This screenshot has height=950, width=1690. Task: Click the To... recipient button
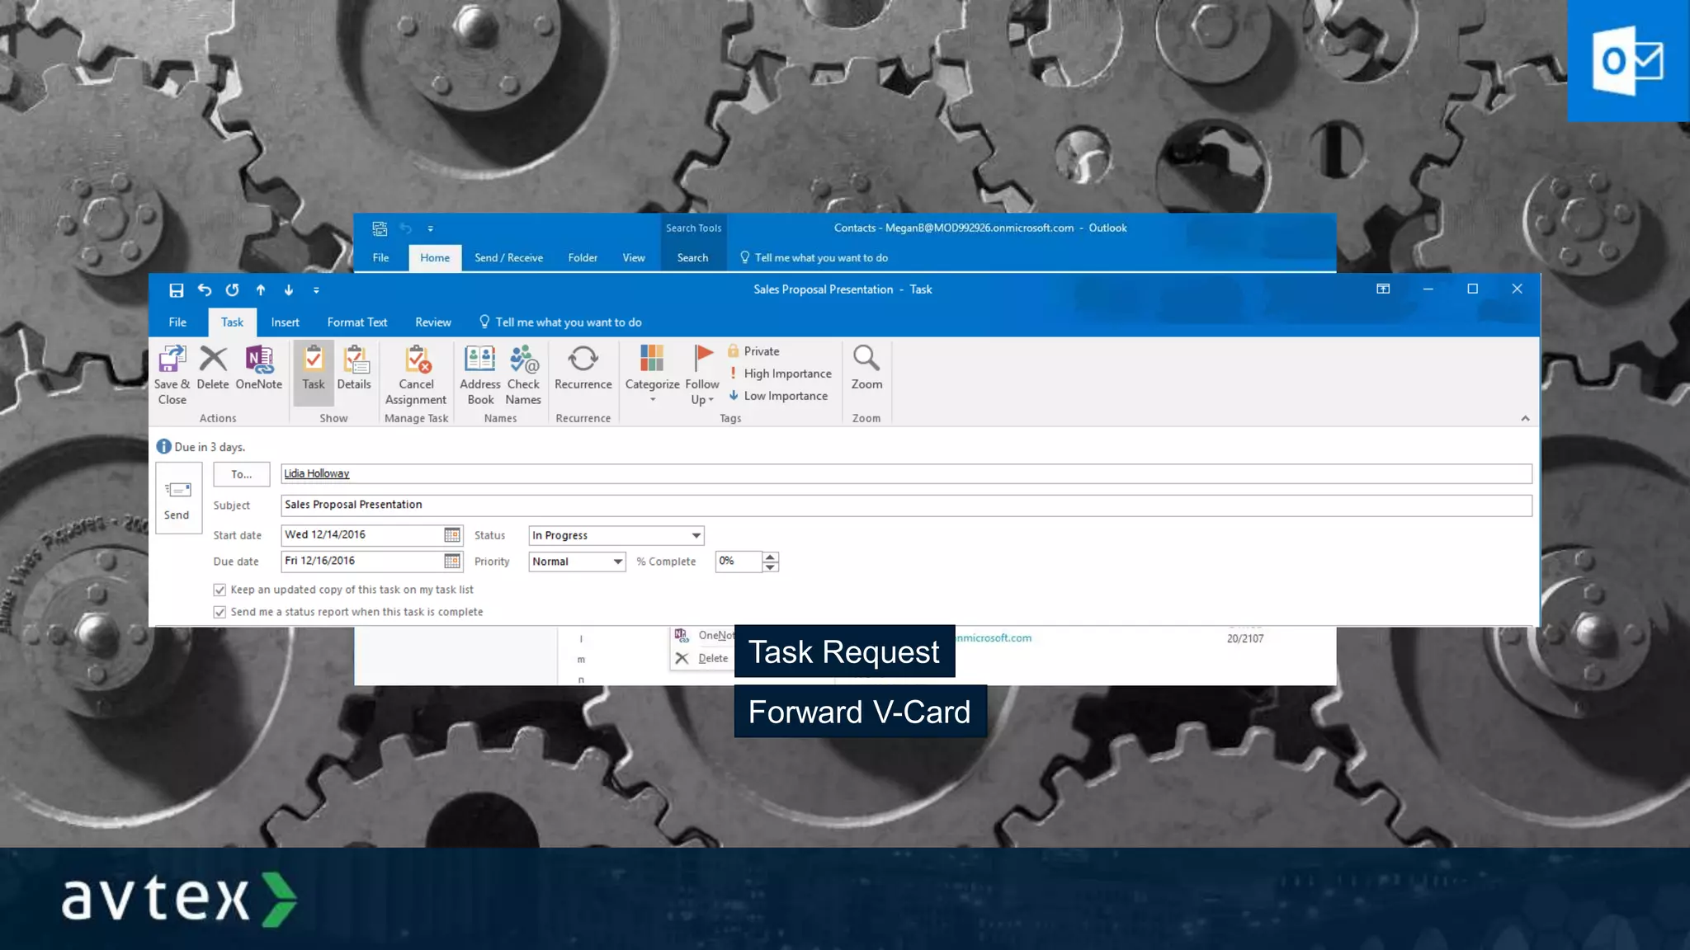coord(241,474)
